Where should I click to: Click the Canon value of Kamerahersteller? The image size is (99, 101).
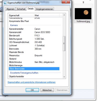click(x=37, y=29)
